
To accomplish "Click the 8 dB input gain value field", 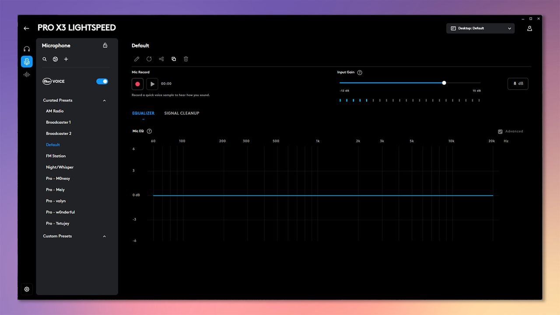I will [518, 84].
